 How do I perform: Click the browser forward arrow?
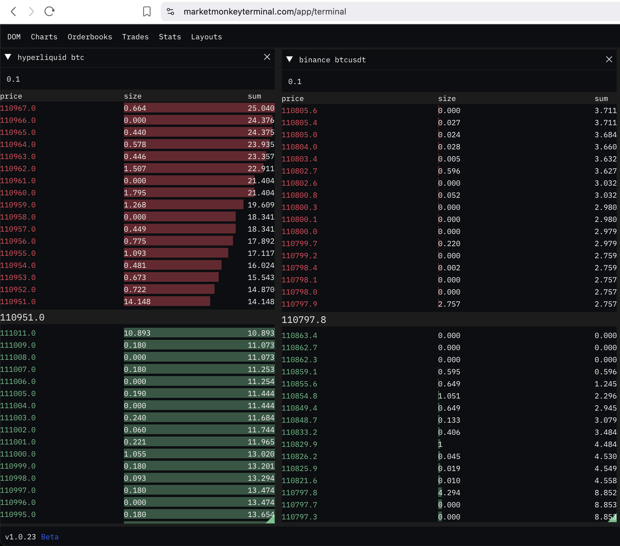point(31,11)
